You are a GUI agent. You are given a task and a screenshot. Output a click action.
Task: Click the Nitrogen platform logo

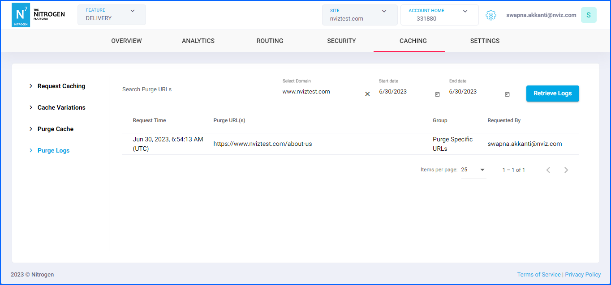pos(38,15)
